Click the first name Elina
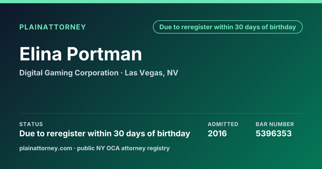The image size is (322, 169). pos(41,54)
